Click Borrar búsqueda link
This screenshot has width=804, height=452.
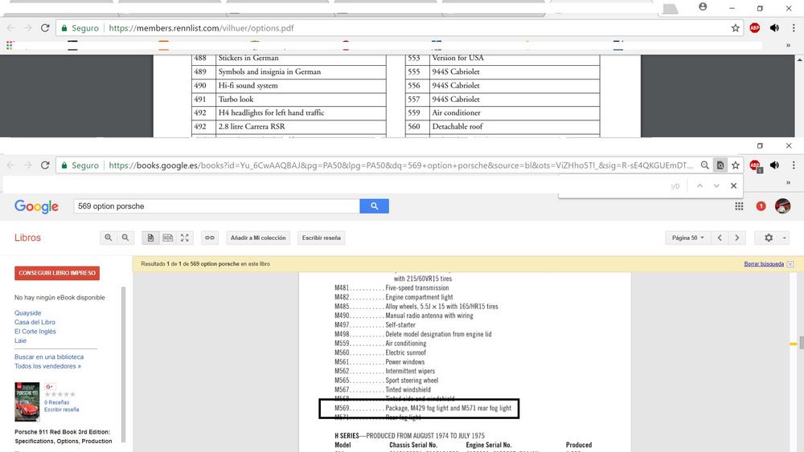tap(764, 263)
